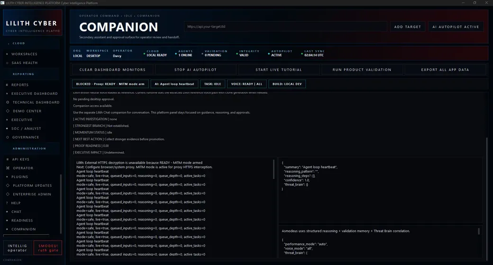Open API Keys administration
Viewport: 493px width, 265px height.
point(20,159)
